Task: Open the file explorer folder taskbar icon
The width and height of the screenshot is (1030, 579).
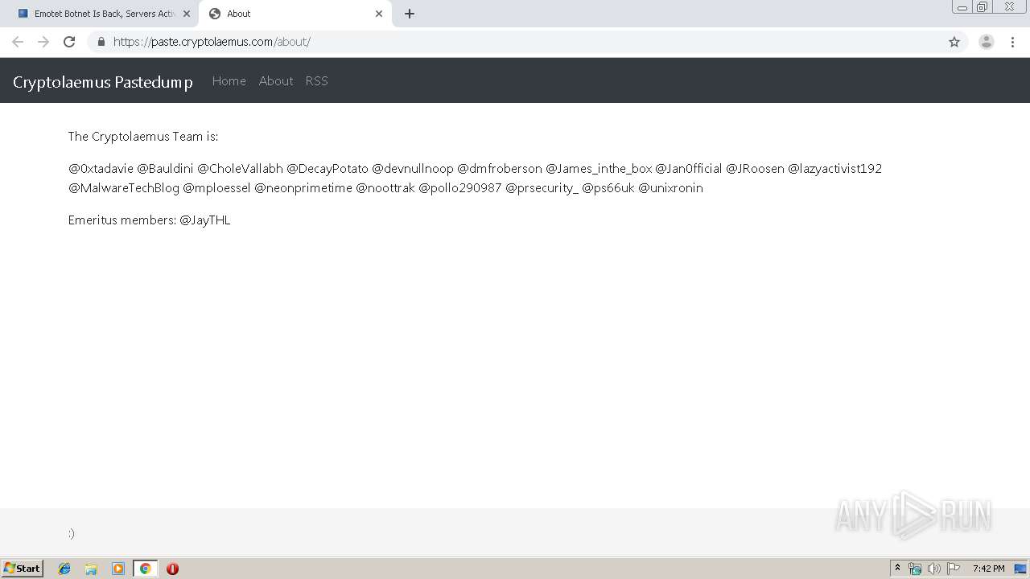Action: [x=91, y=569]
